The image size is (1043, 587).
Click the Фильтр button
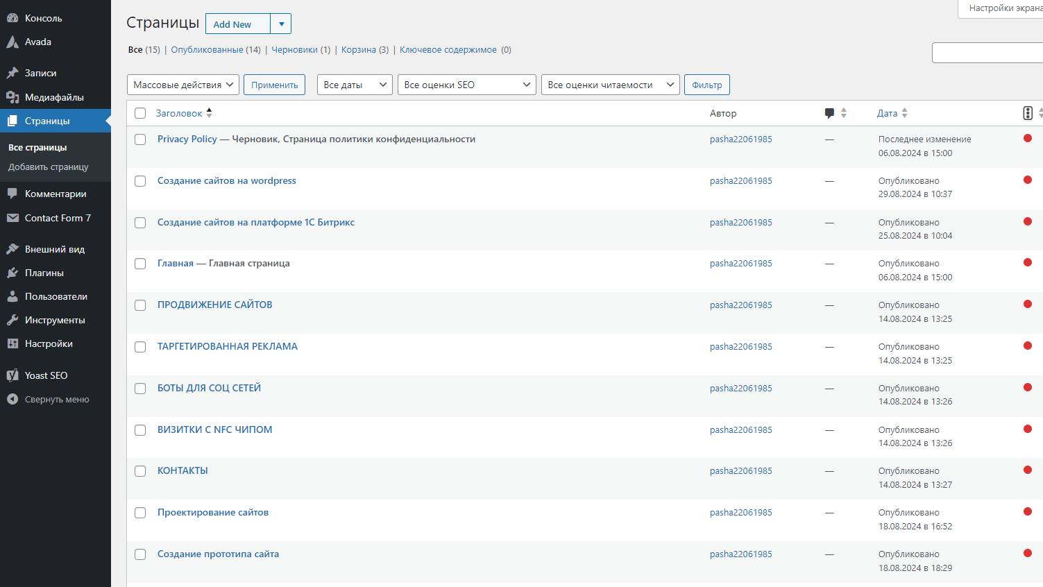706,85
